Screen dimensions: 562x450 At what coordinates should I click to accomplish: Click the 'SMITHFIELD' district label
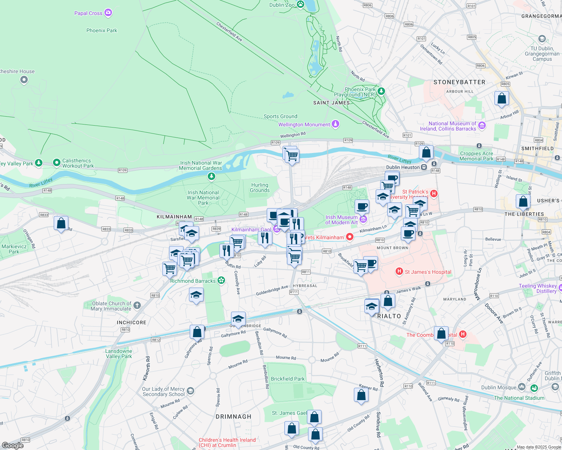[538, 148]
